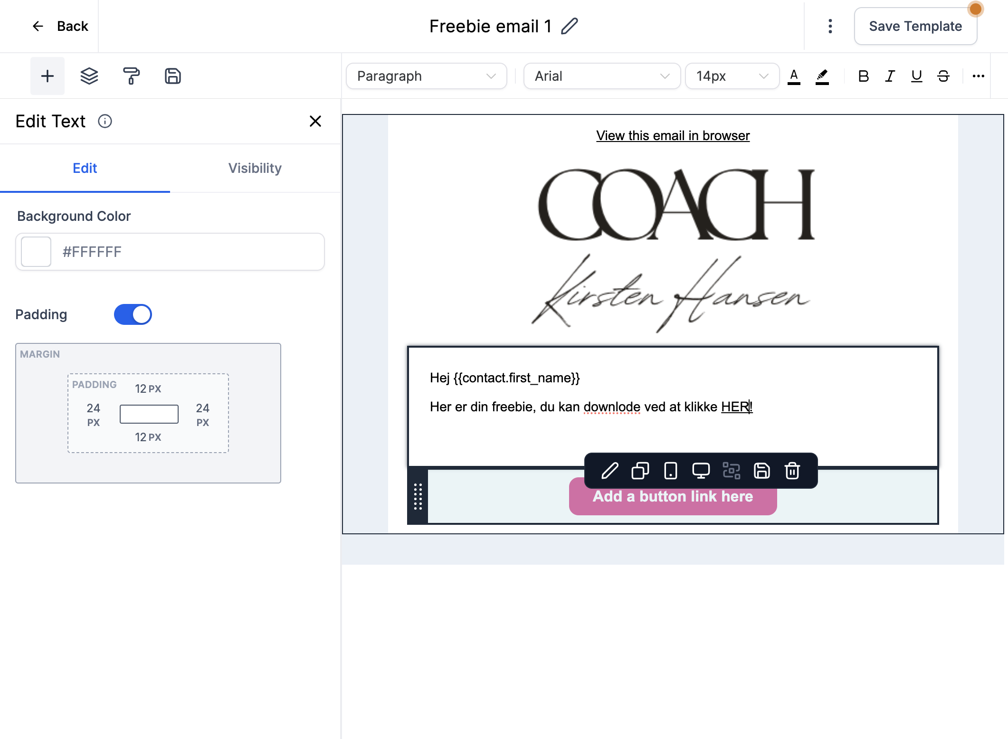Screen dimensions: 1008x739
Task: Click View this email in browser link
Action: (673, 136)
